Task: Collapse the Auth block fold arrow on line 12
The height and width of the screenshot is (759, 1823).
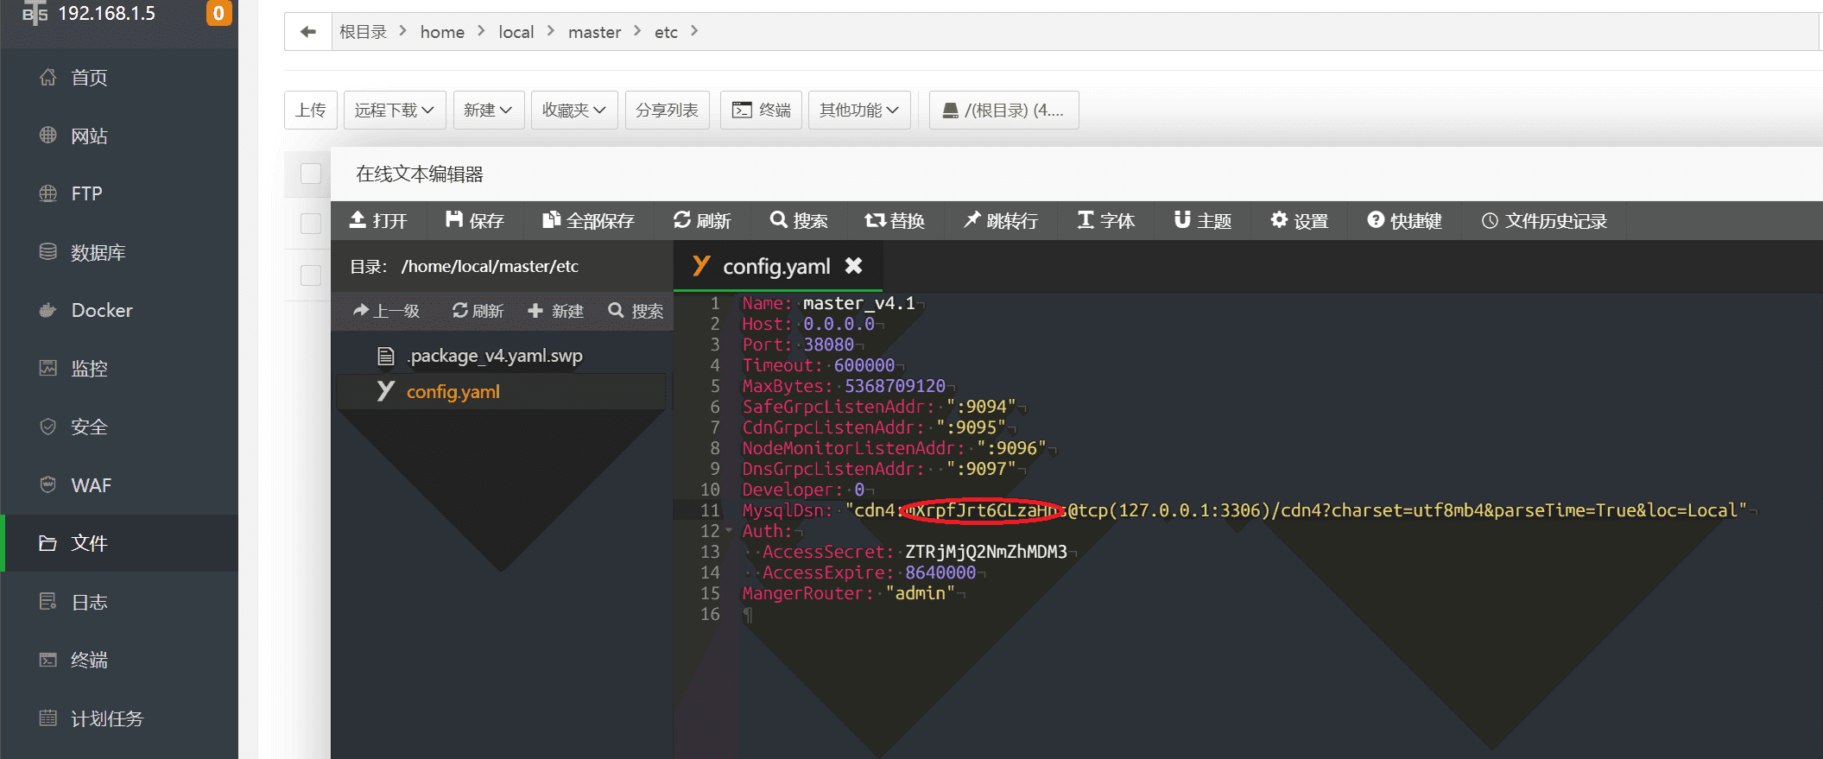Action: click(x=730, y=531)
